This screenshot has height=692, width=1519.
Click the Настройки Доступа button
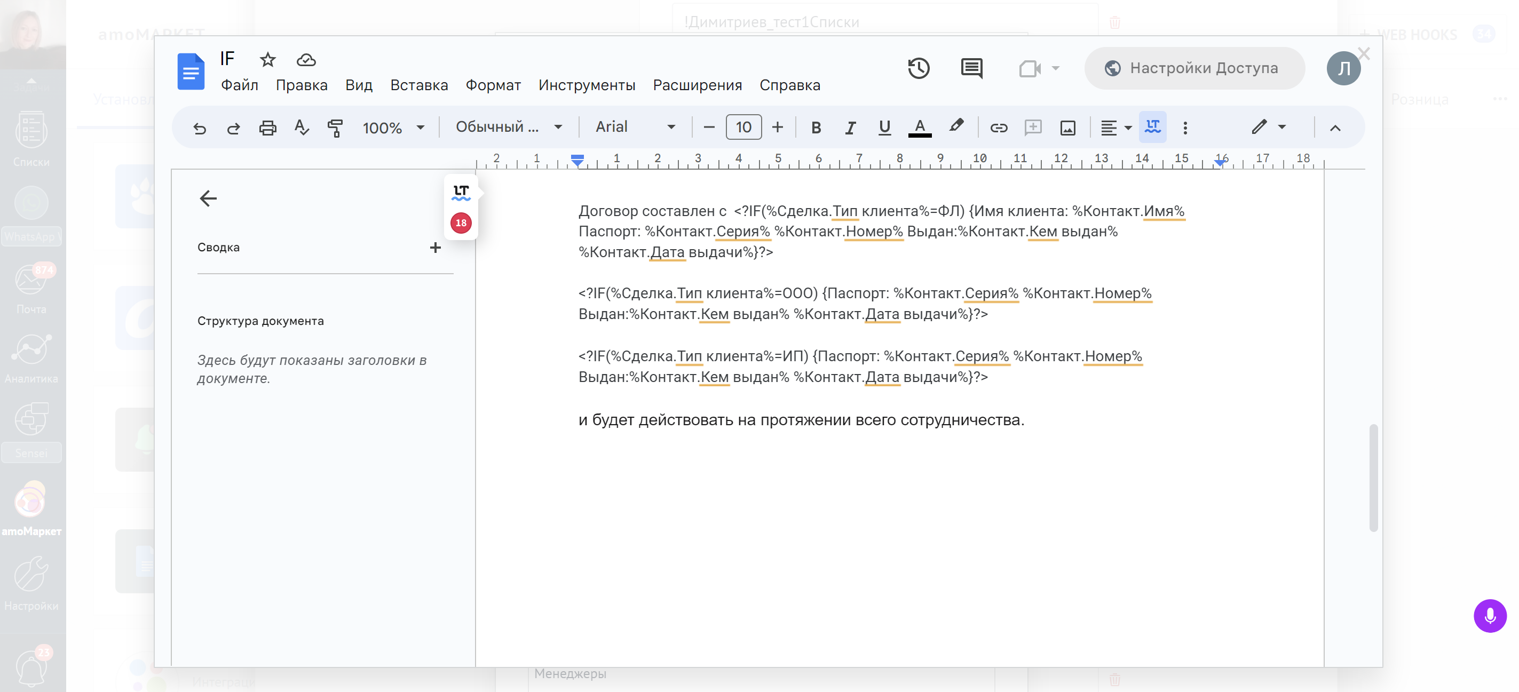(x=1194, y=68)
